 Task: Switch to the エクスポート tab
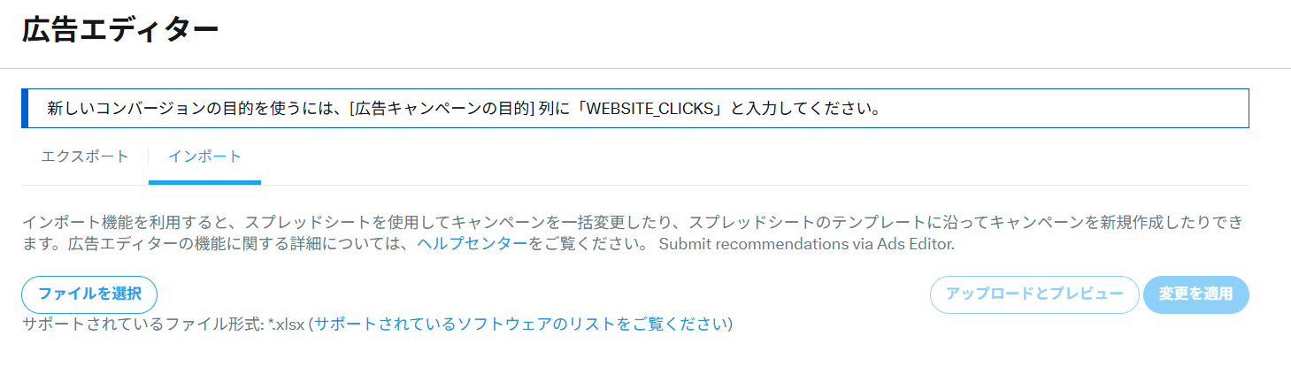(85, 156)
